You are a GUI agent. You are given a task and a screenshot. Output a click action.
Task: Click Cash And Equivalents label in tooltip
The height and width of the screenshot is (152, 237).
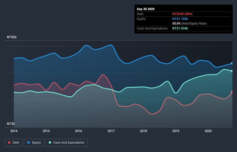tap(152, 28)
